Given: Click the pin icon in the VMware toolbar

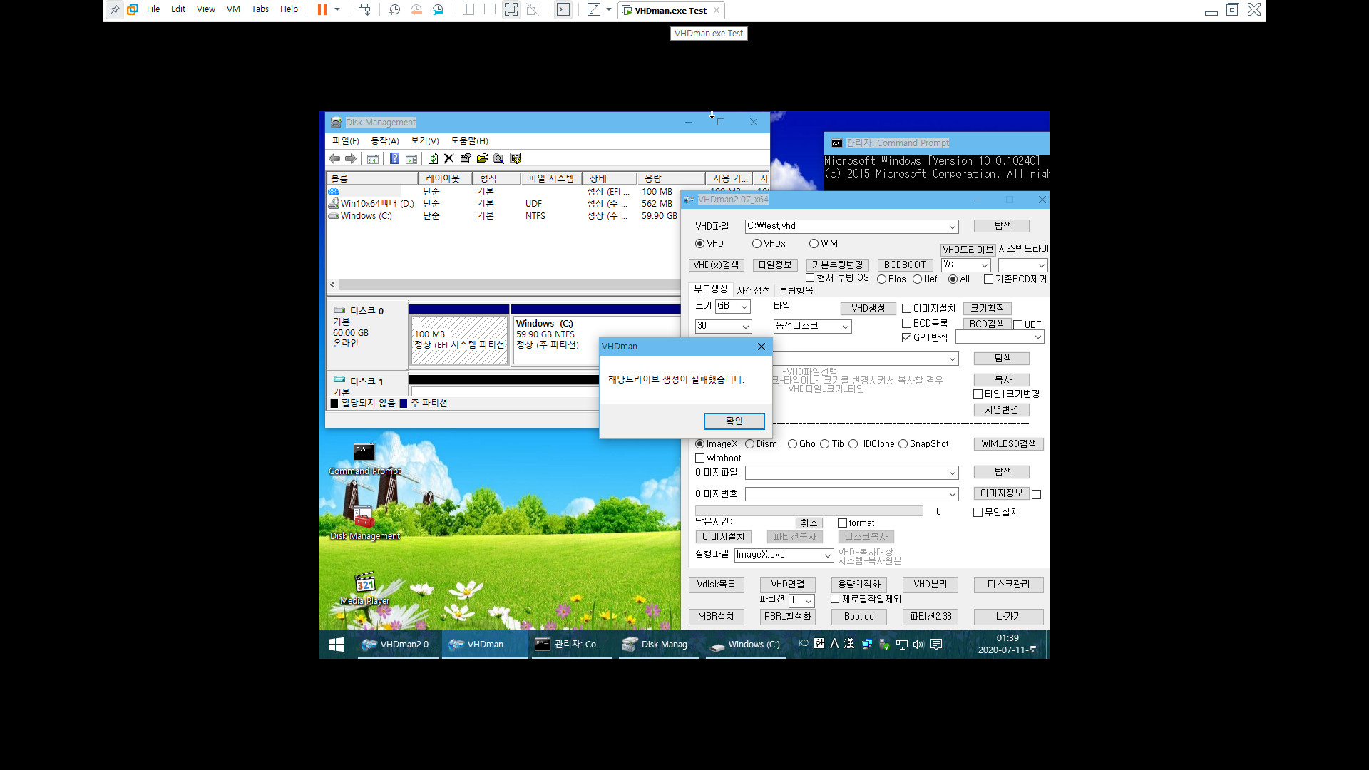Looking at the screenshot, I should pyautogui.click(x=115, y=9).
